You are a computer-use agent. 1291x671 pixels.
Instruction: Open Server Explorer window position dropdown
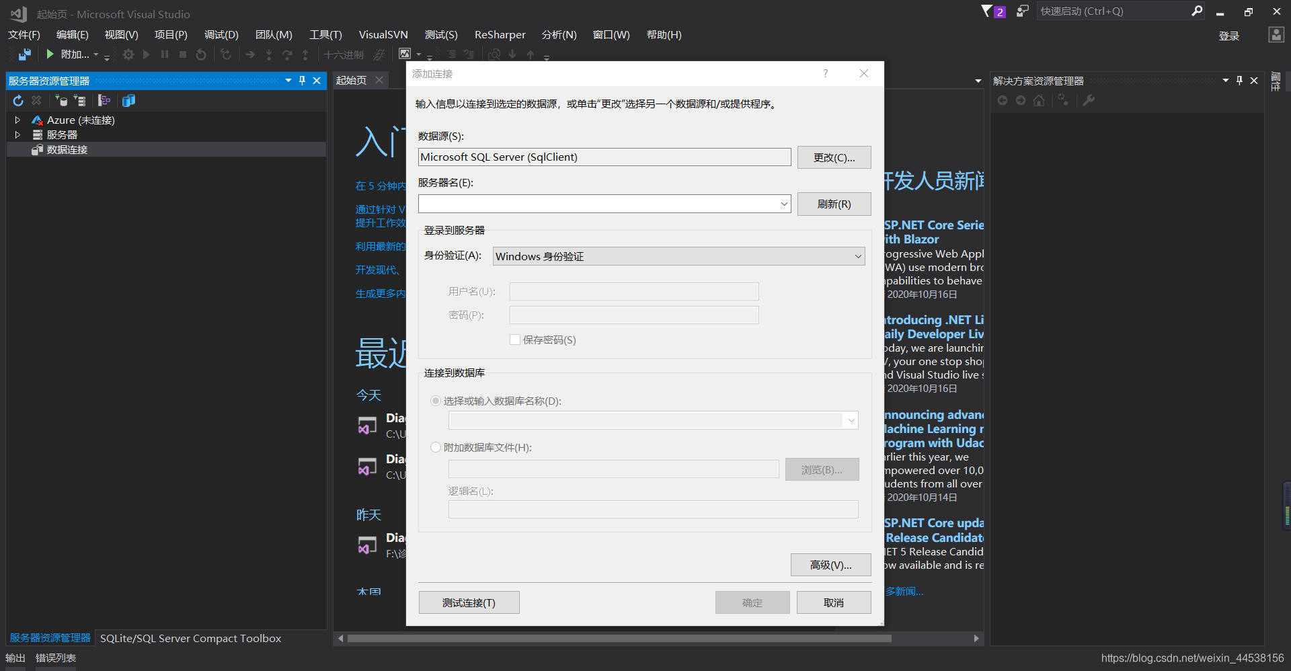tap(288, 81)
